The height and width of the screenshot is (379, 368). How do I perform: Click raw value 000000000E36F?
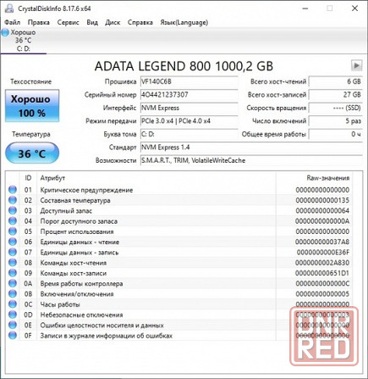pyautogui.click(x=323, y=252)
